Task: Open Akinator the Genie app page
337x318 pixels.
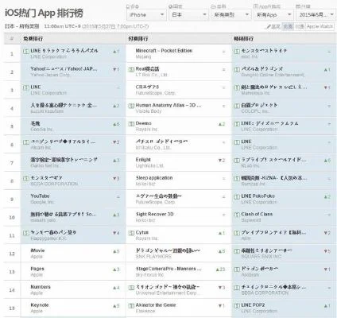Action: (156, 305)
